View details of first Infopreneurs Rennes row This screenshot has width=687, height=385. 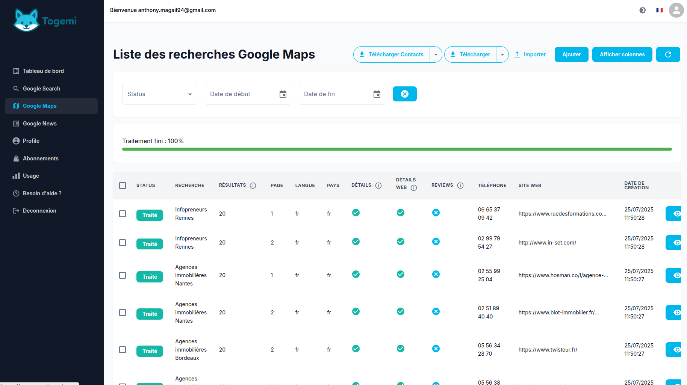click(675, 214)
